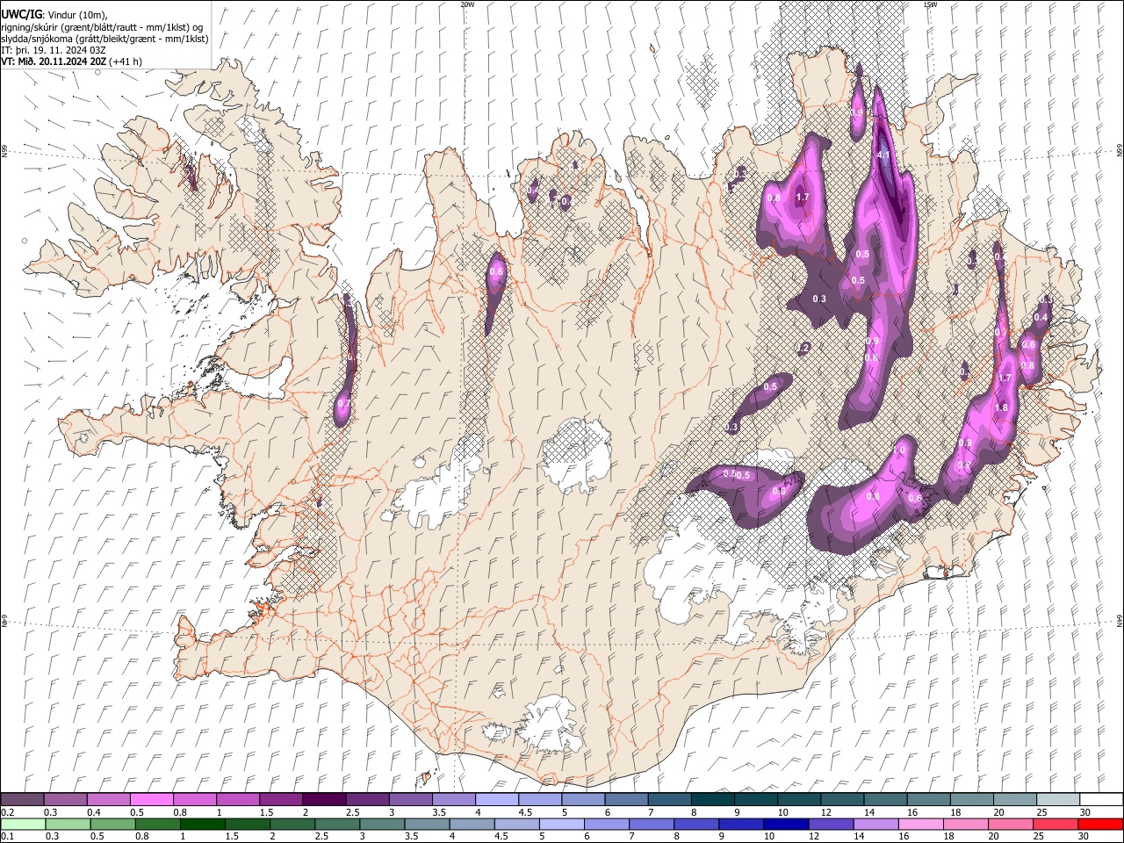1124x843 pixels.
Task: Click the light lavender 4–4.5 snow legend swatch
Action: point(496,799)
